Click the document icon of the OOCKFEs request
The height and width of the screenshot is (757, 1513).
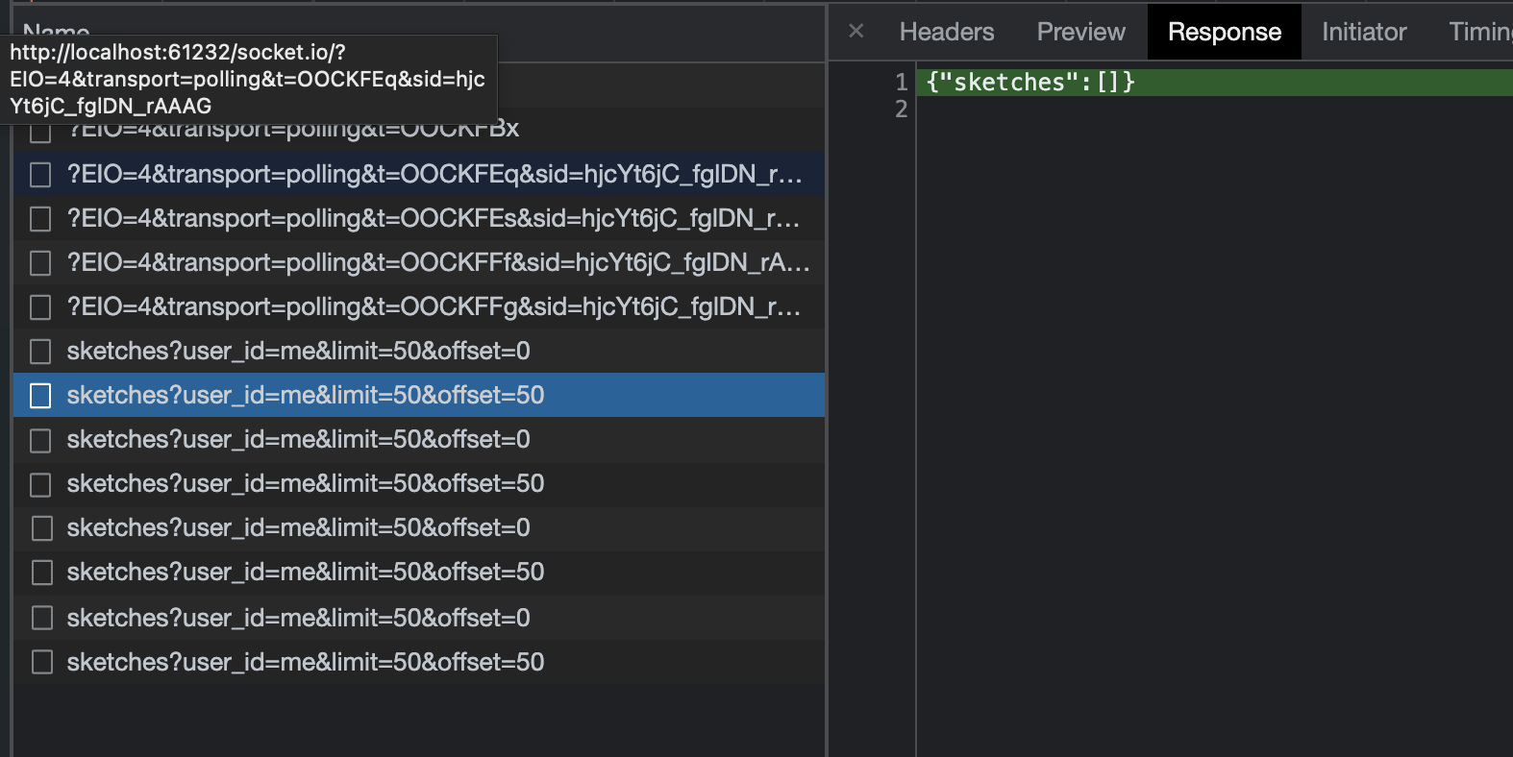[40, 219]
